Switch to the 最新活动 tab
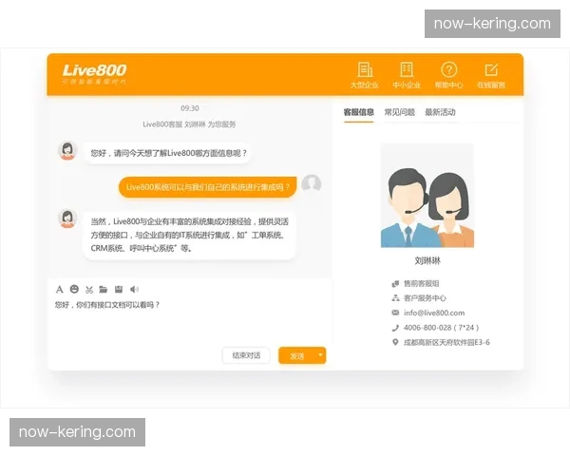 coord(440,112)
